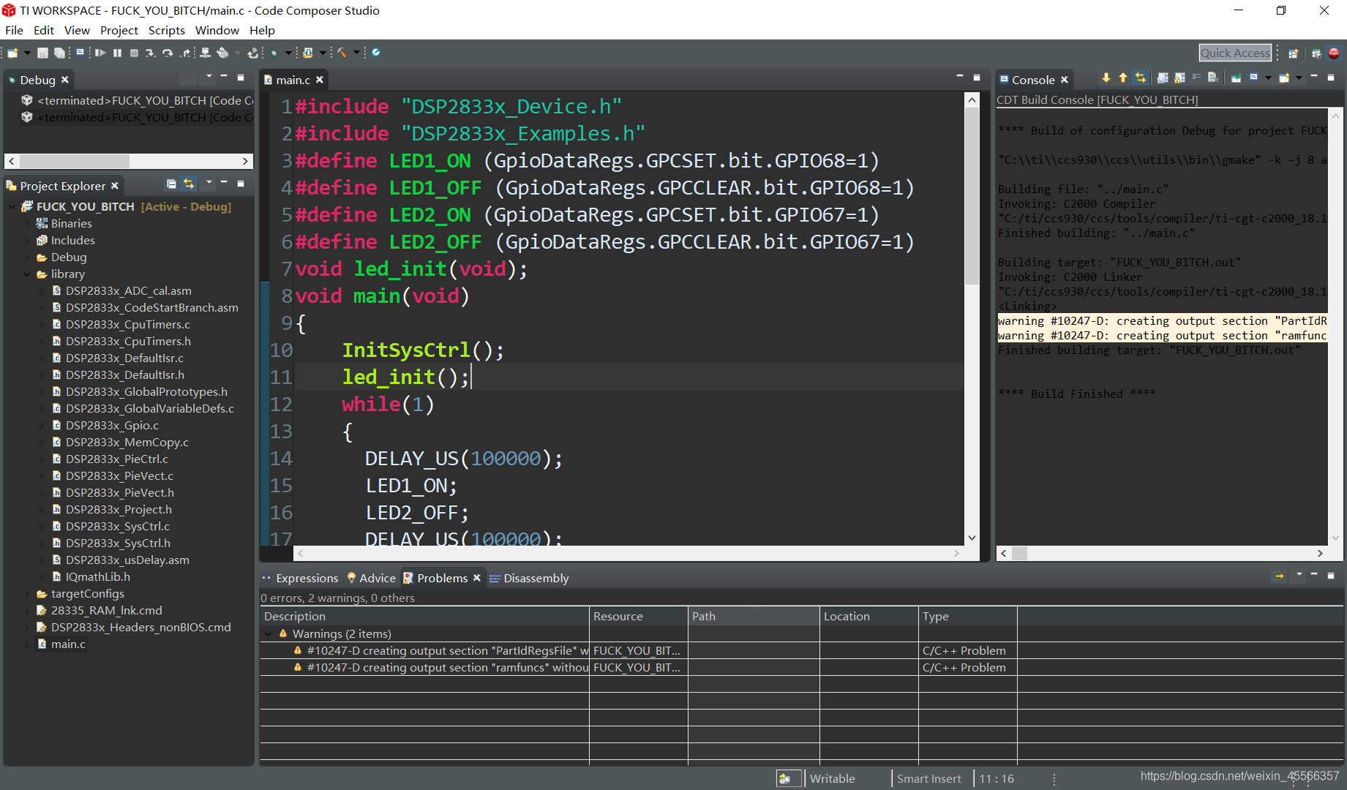This screenshot has width=1347, height=790.
Task: Open the Project Explorer view menu arrow
Action: (x=209, y=181)
